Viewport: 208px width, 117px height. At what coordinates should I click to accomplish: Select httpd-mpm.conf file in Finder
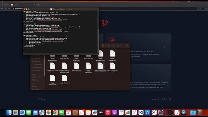point(53,67)
